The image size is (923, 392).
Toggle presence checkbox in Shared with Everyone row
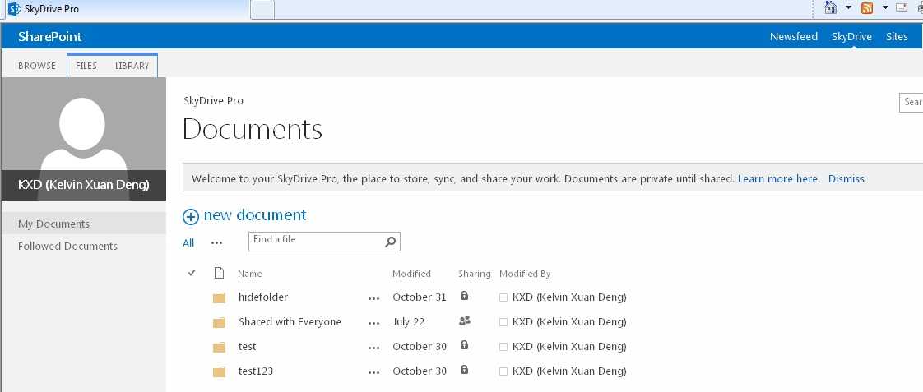503,323
